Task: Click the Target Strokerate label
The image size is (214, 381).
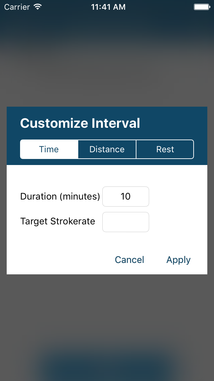Action: pyautogui.click(x=58, y=221)
